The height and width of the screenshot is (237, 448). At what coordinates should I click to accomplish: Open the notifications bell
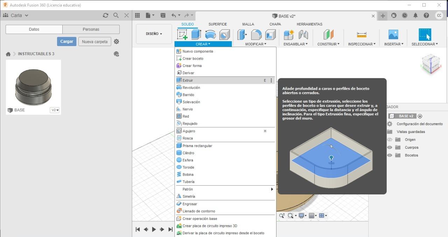point(415,15)
